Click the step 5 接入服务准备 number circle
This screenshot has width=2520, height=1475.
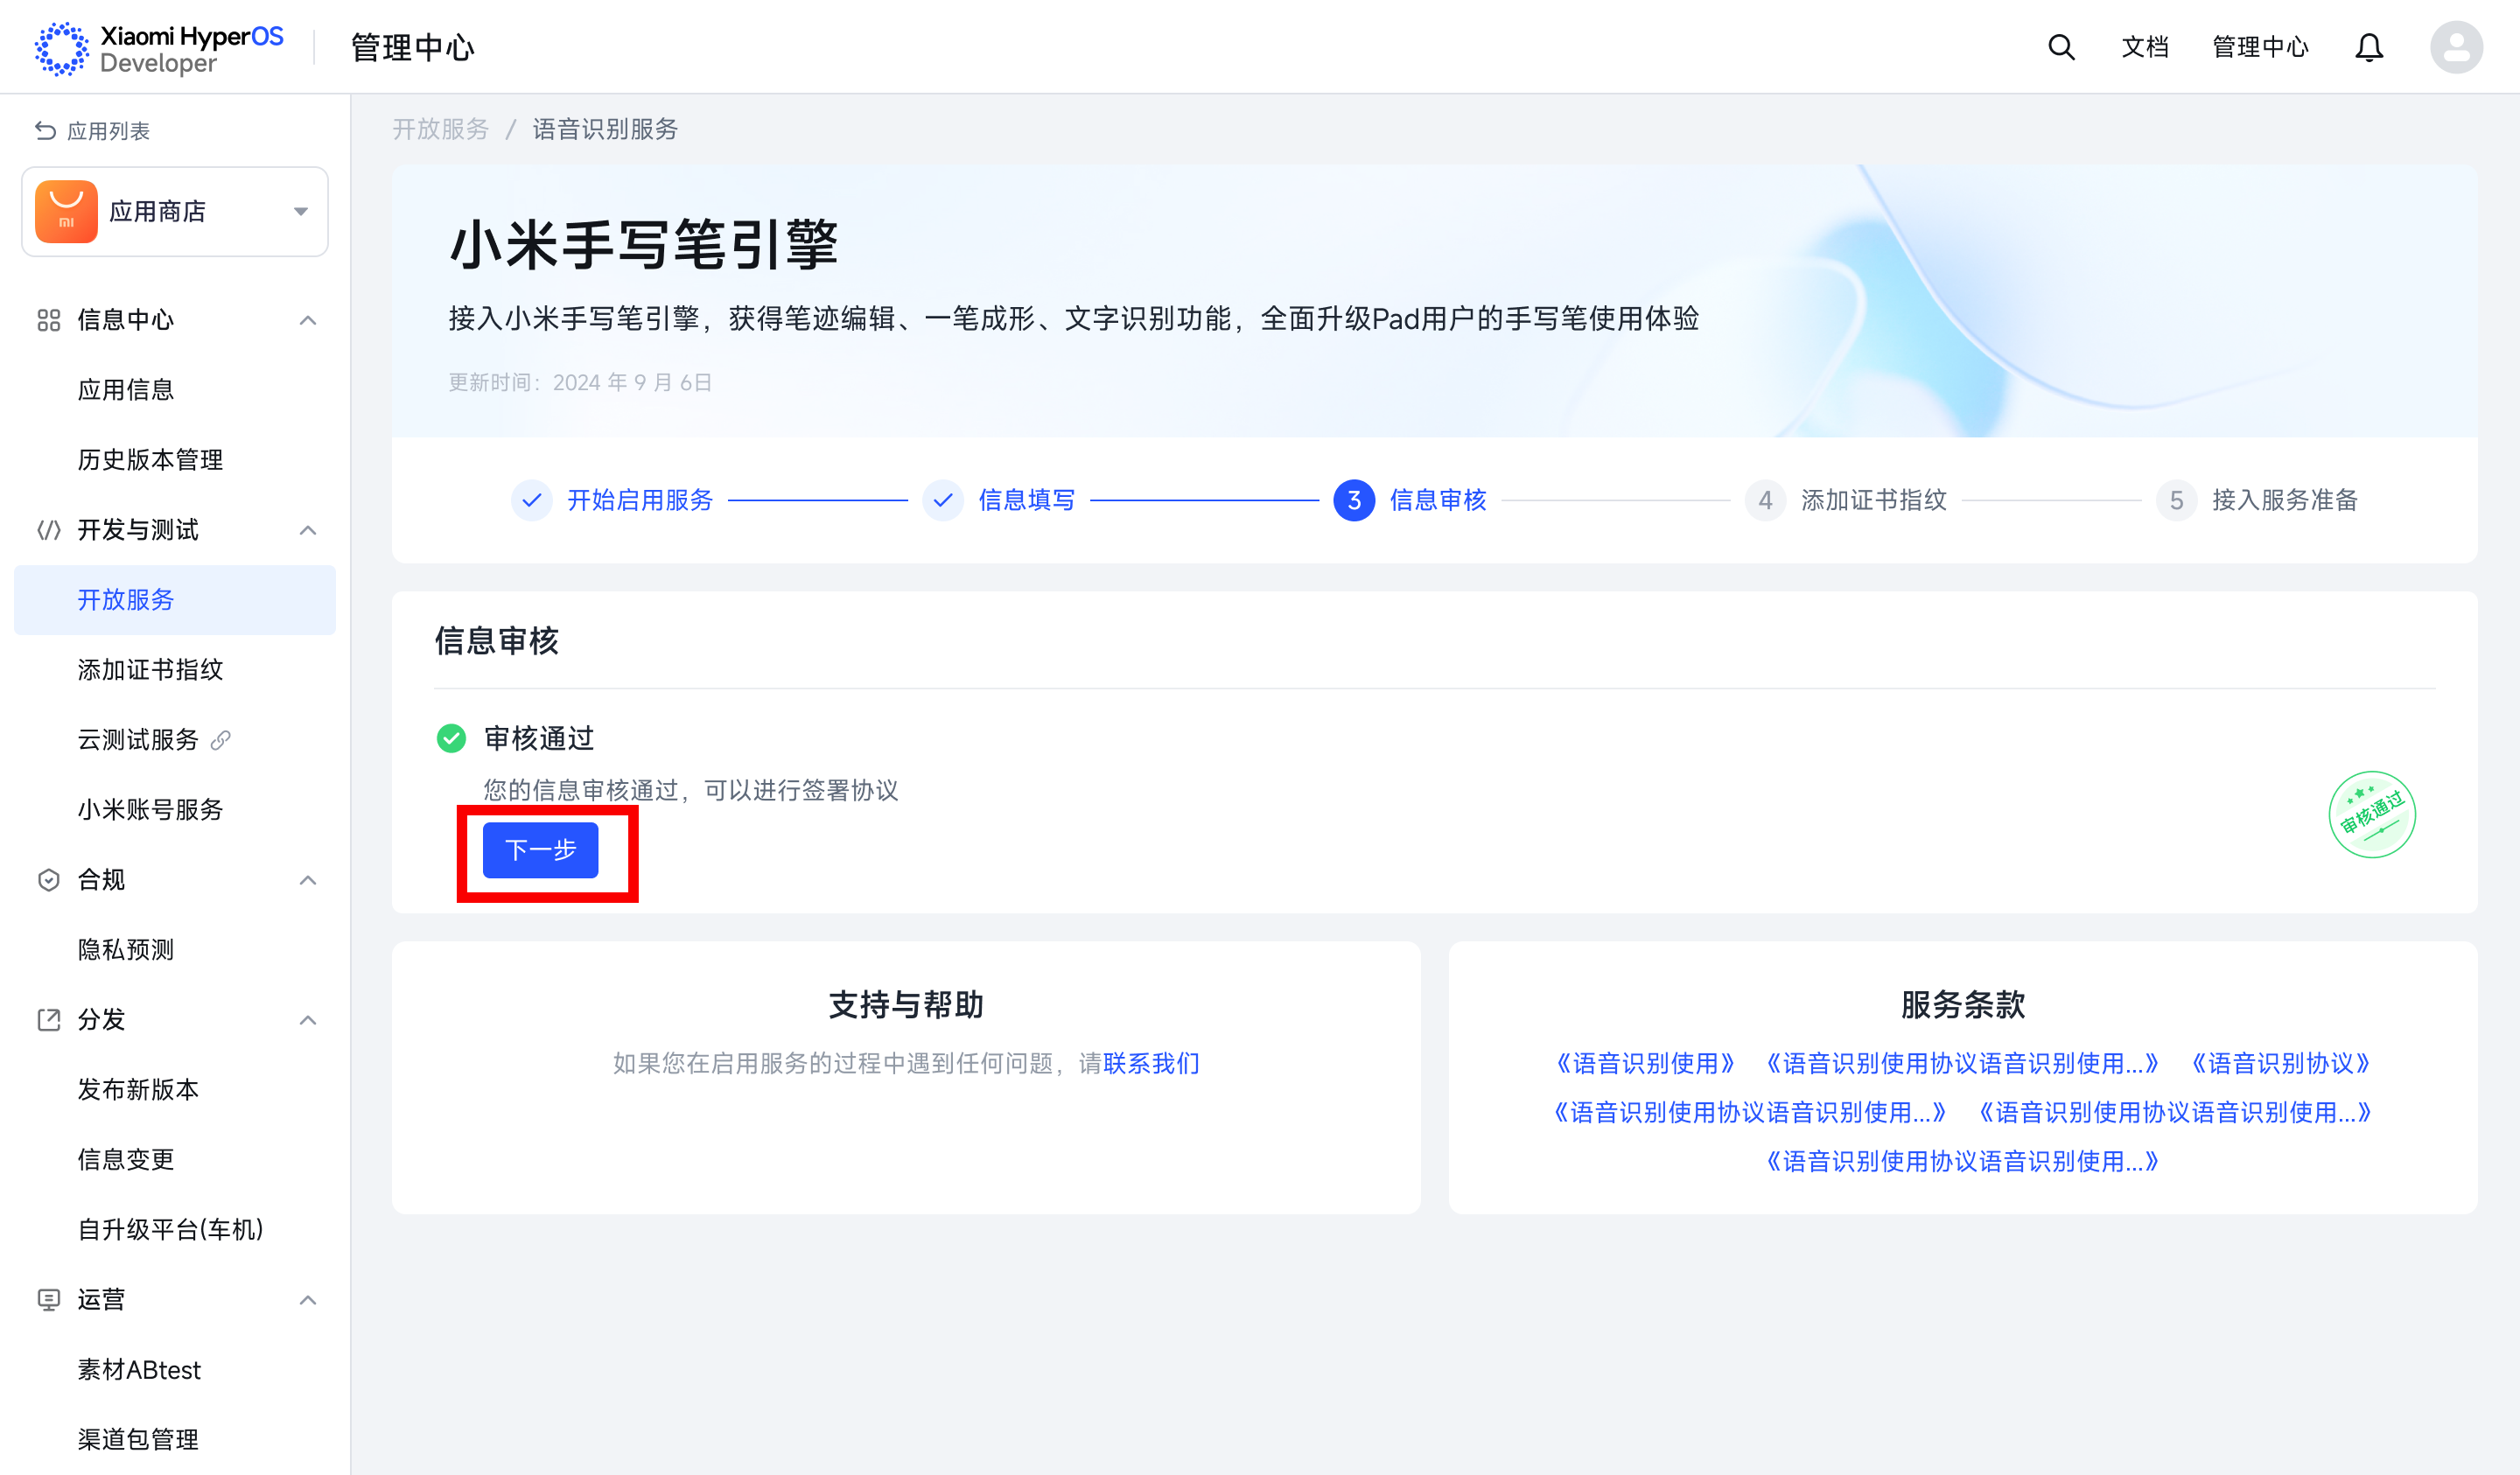click(2176, 500)
